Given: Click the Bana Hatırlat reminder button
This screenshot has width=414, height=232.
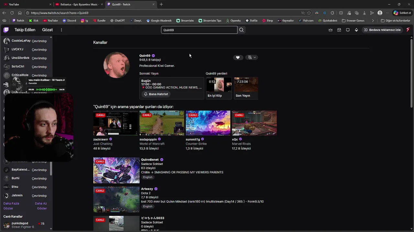Looking at the screenshot, I should pos(156,94).
